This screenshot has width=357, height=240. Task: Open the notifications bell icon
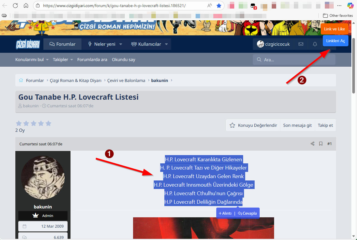315,44
